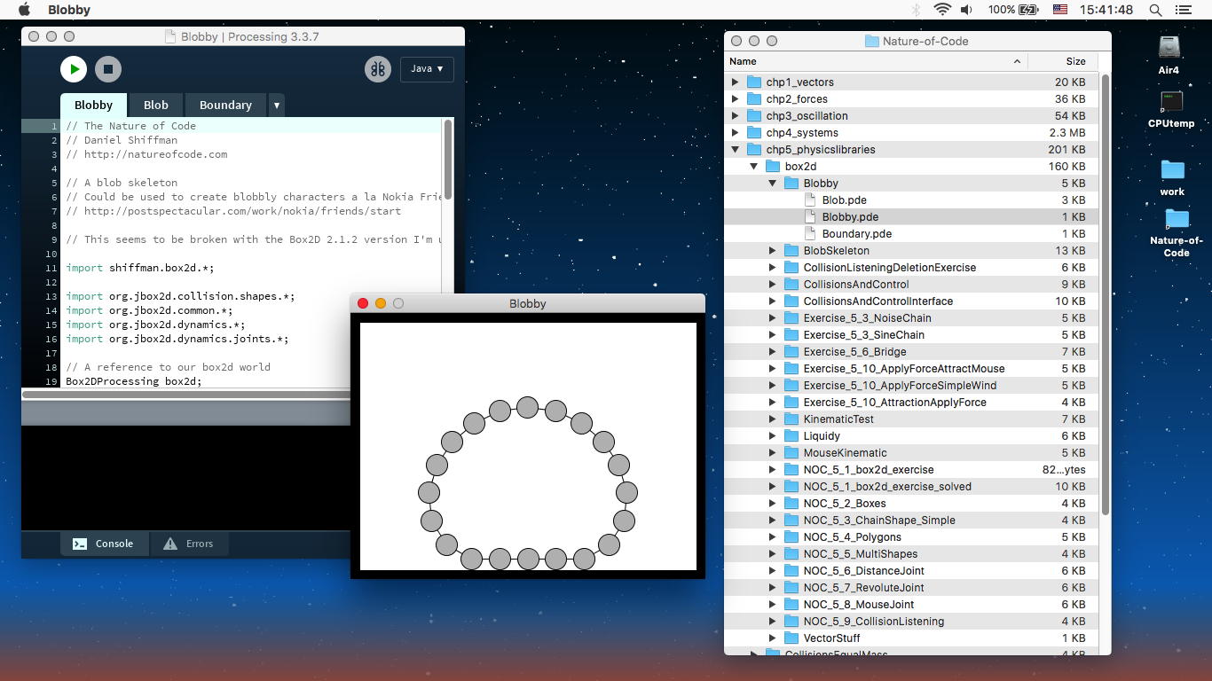Image resolution: width=1212 pixels, height=681 pixels.
Task: Select the Exercise_5_3_NoiseChain folder row
Action: 911,317
